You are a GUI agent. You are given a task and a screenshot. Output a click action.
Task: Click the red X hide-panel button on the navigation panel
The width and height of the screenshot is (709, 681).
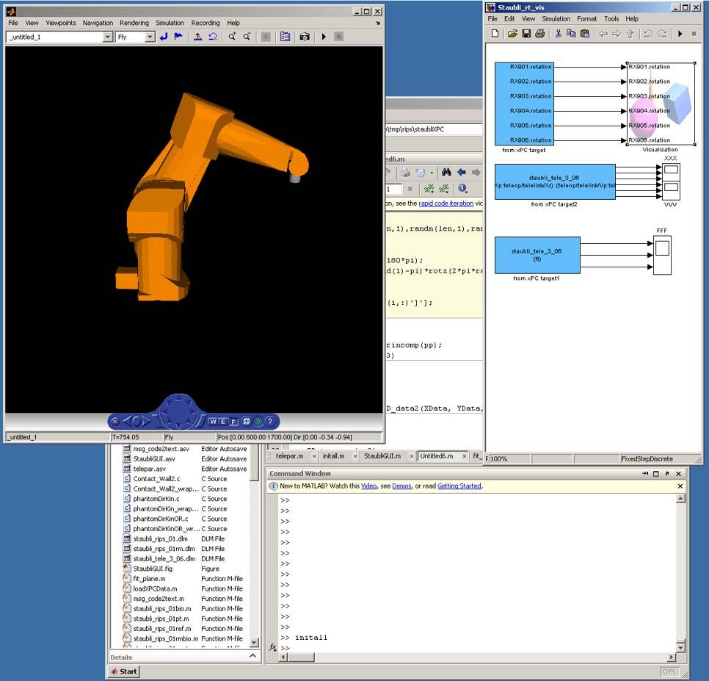tap(115, 422)
